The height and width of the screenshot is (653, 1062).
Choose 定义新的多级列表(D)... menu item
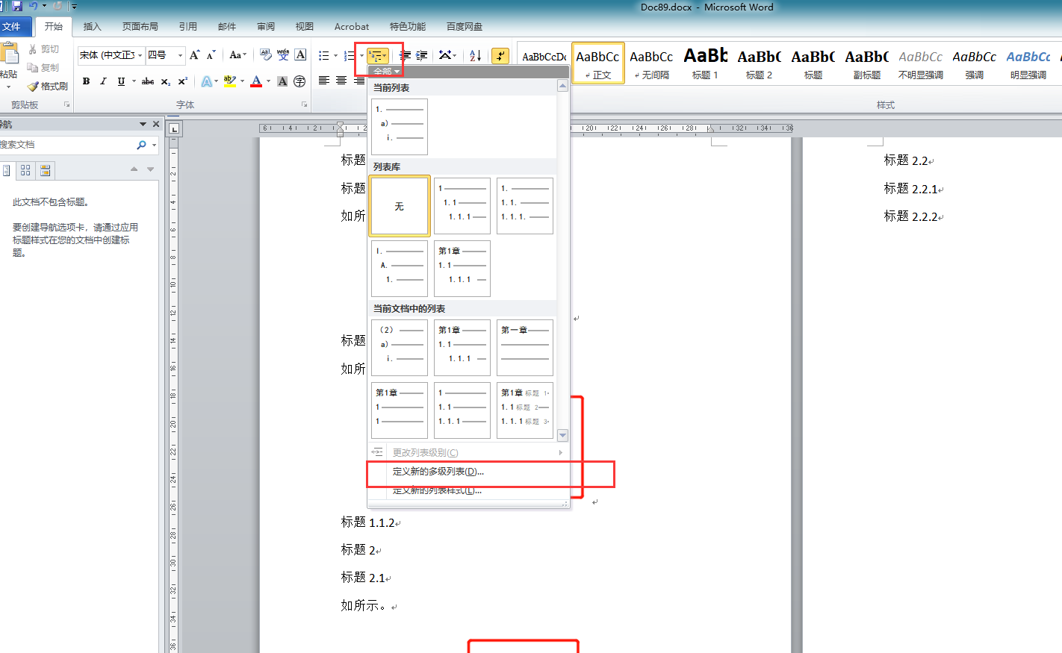468,472
